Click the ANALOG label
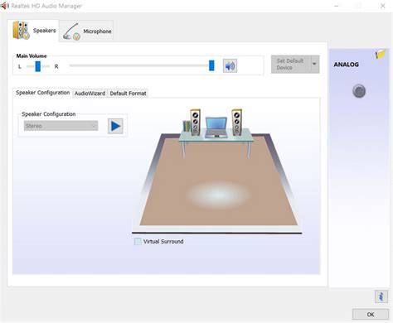Viewport: 393px width, 323px height. tap(347, 65)
